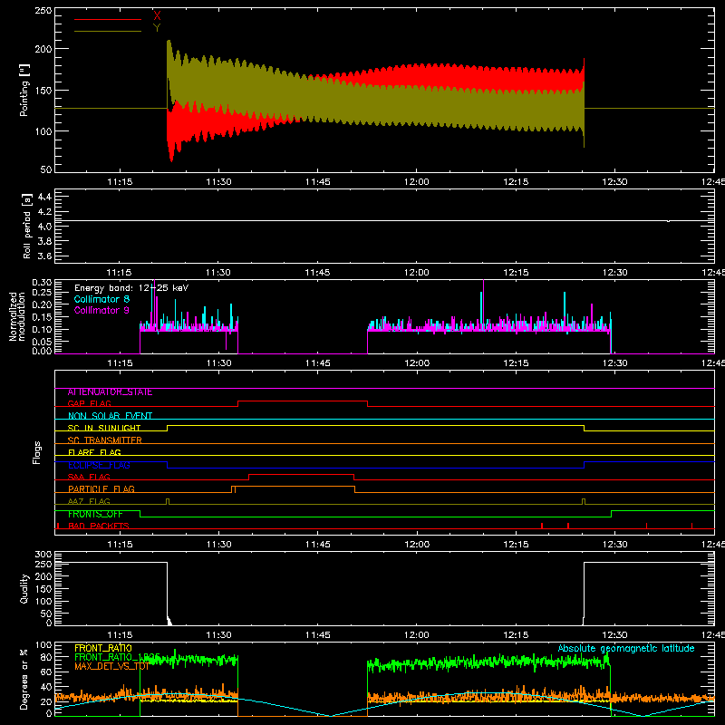Click the 'Pointing' y-axis title
725x725 pixels.
point(24,90)
